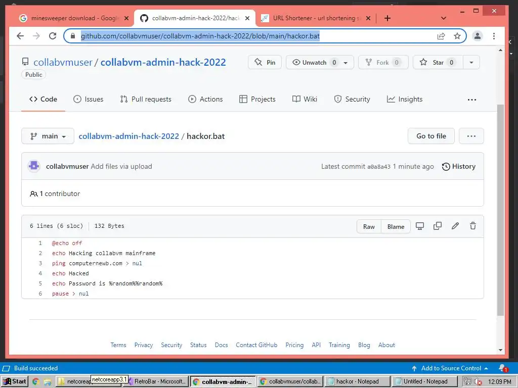
Task: Open Contact GitHub footer link
Action: pyautogui.click(x=256, y=345)
